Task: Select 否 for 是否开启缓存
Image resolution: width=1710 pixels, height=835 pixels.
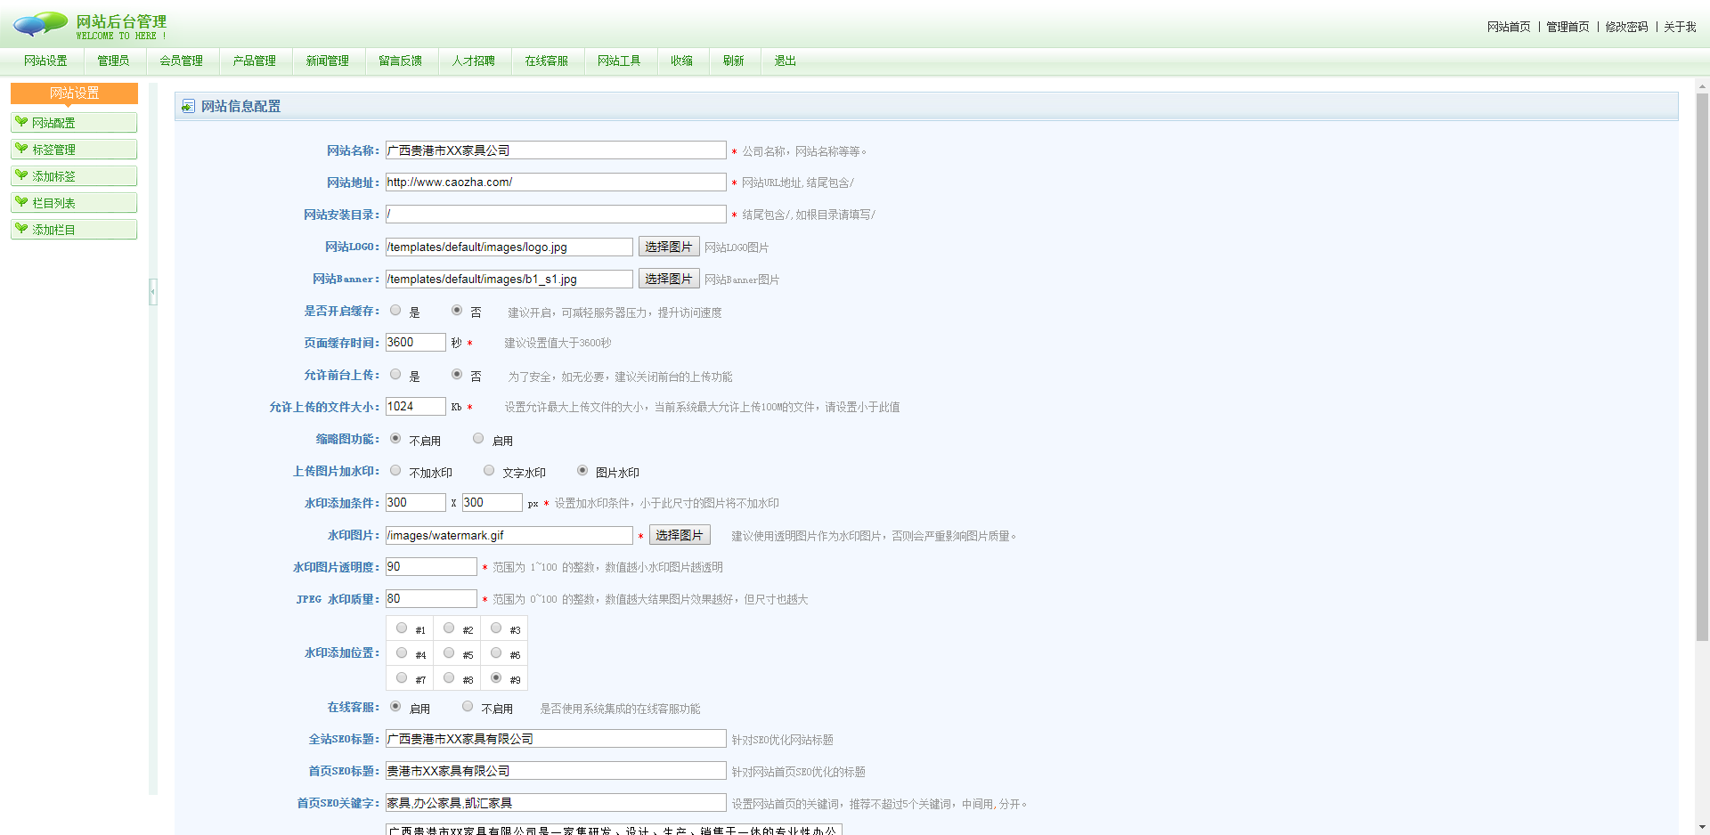Action: (x=457, y=311)
